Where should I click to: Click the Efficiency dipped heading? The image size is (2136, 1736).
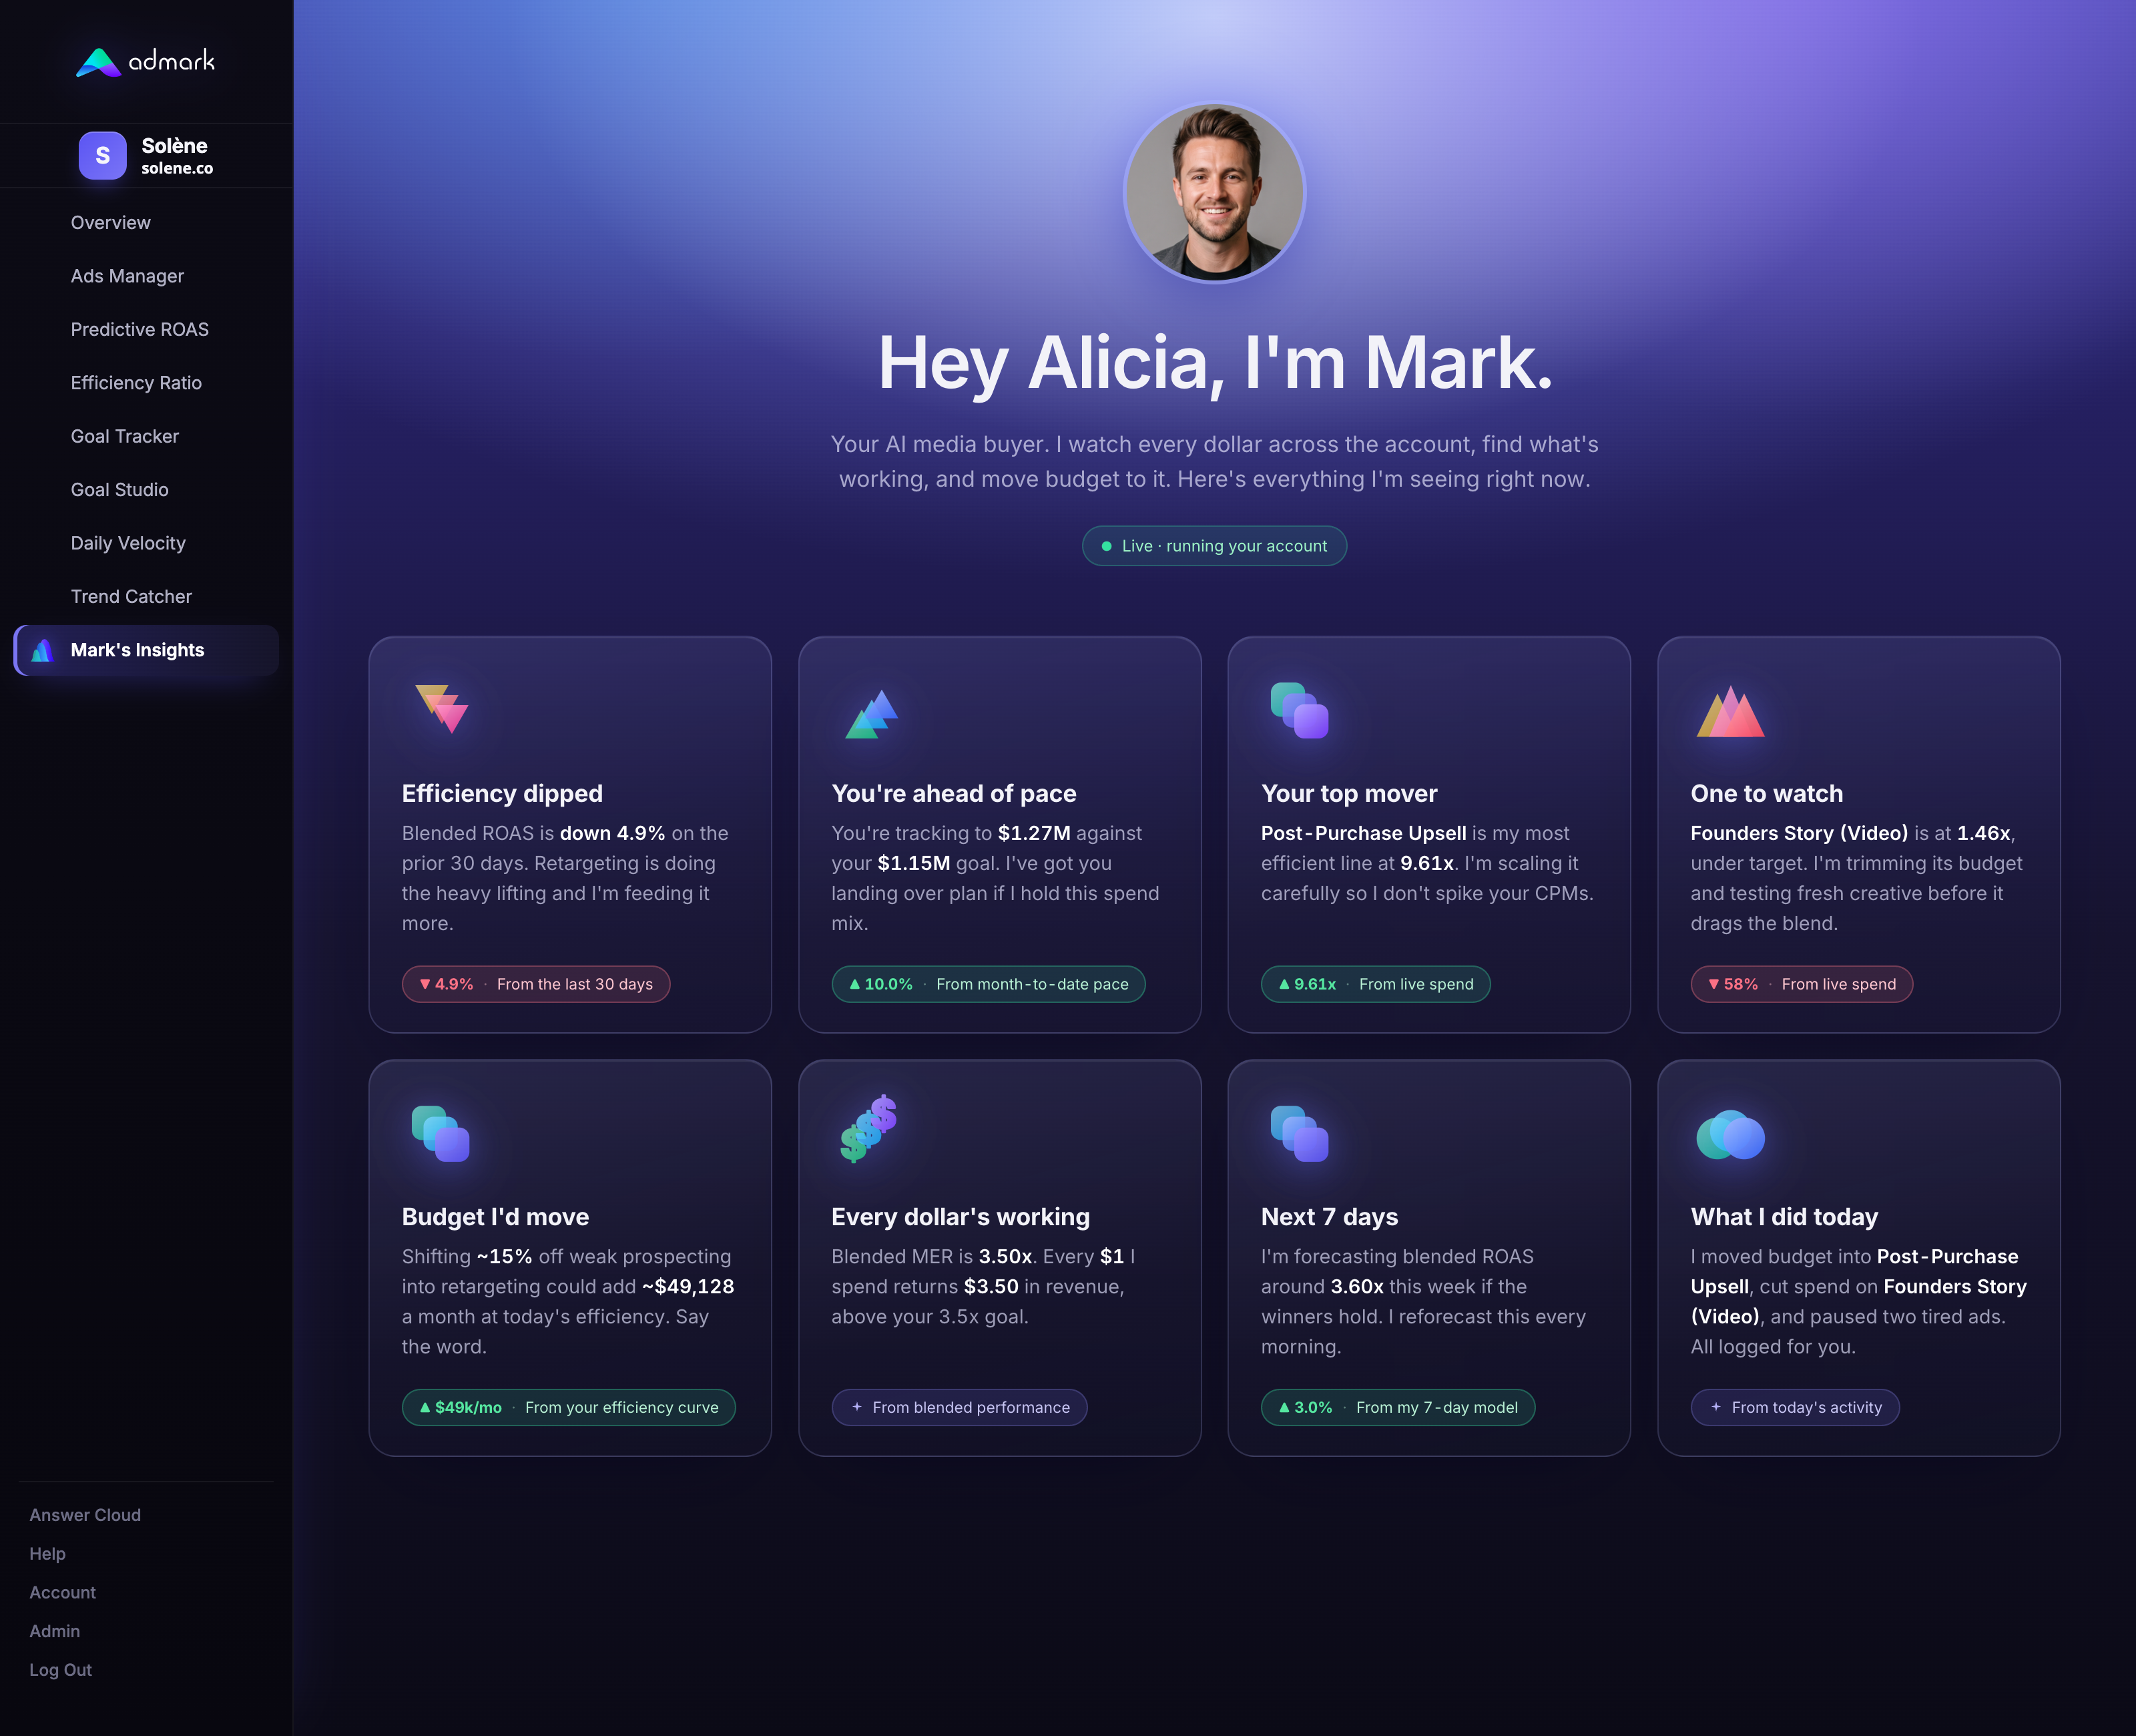point(503,794)
